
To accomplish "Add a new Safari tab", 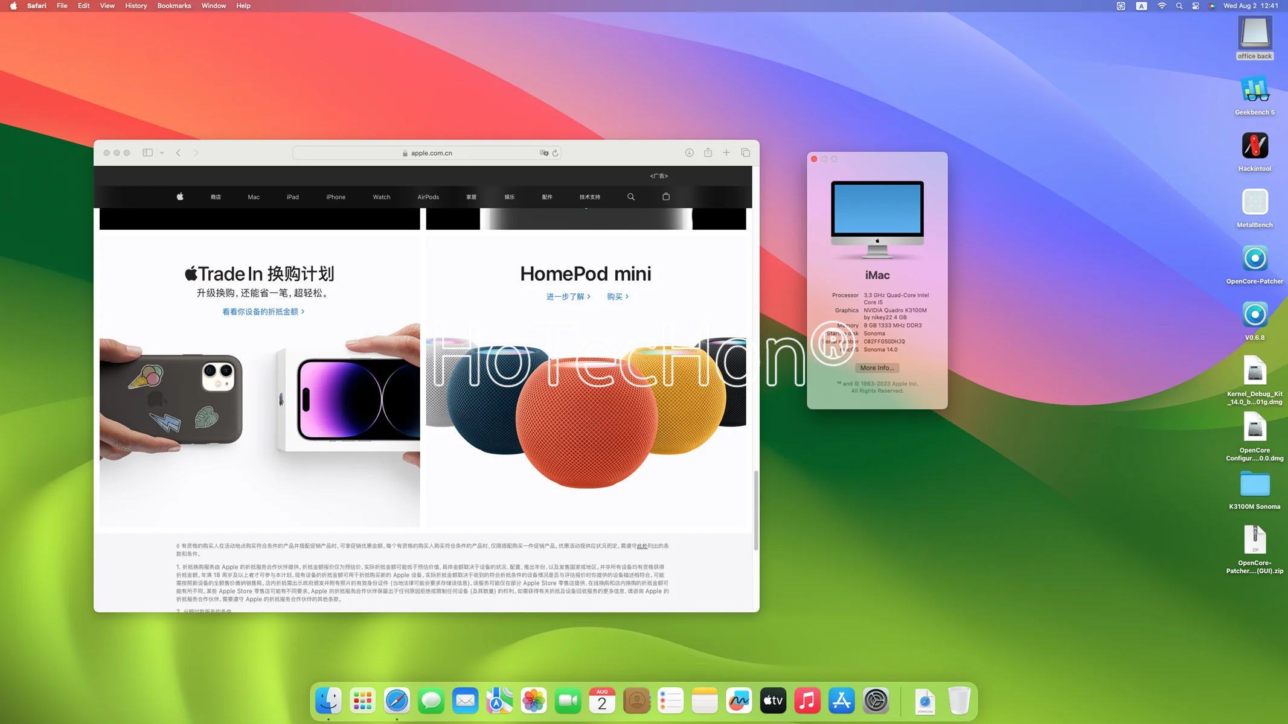I will click(726, 153).
